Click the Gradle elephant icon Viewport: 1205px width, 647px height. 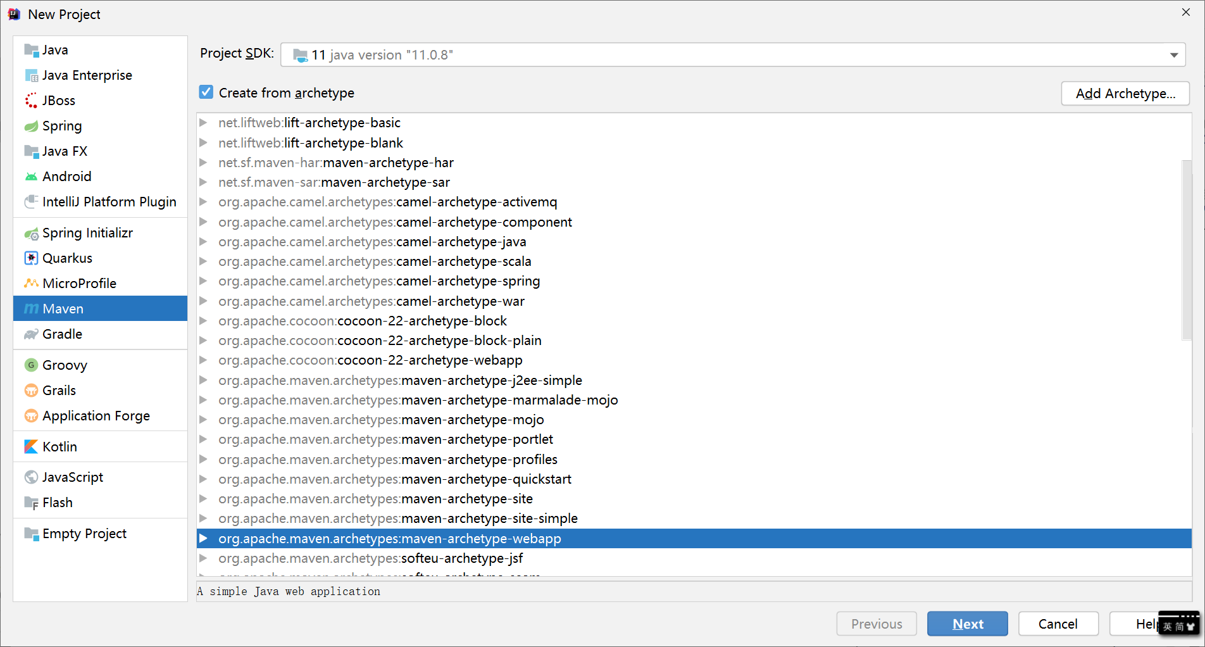click(x=31, y=334)
